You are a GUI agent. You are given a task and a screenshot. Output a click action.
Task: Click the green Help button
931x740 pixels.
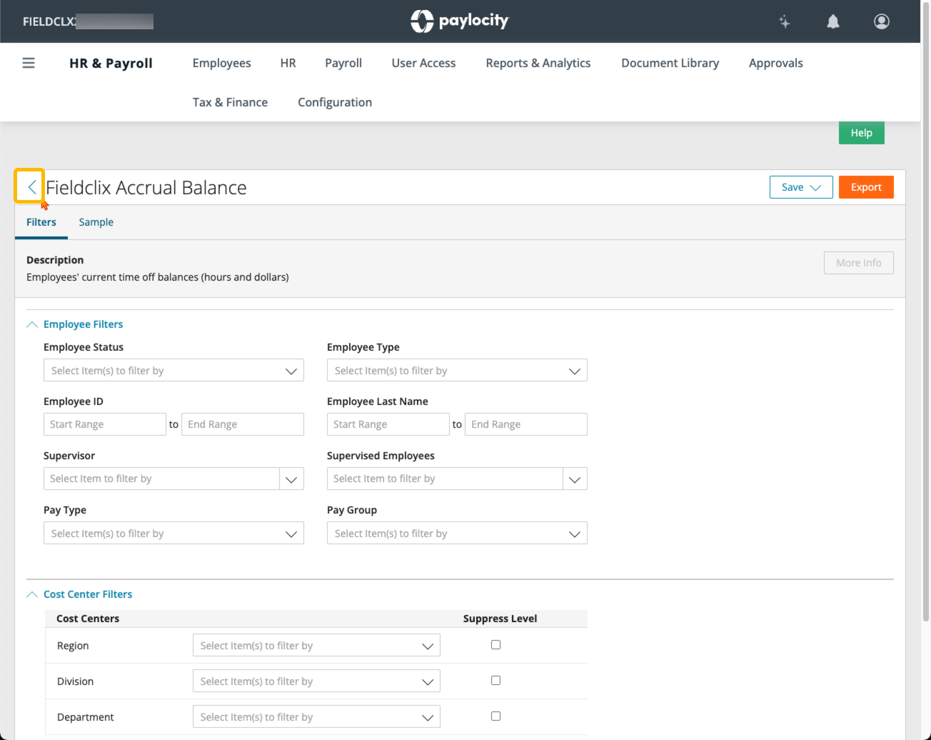(861, 133)
